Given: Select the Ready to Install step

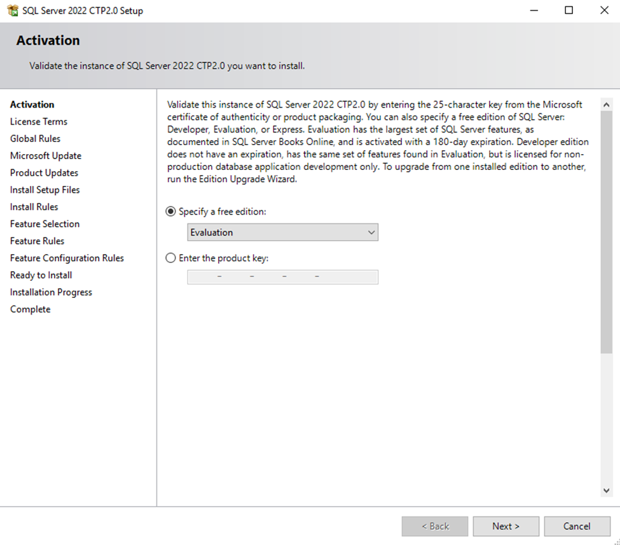Looking at the screenshot, I should tap(41, 275).
